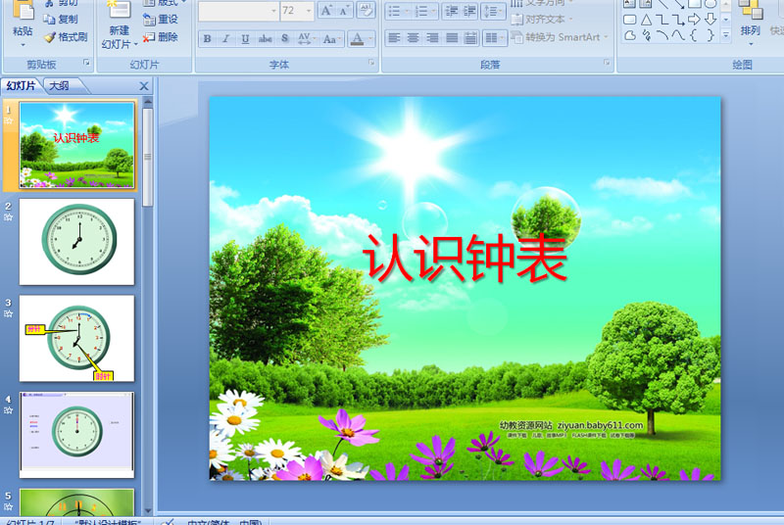Open Align Text (对齐文本) menu
784x525 pixels.
tap(543, 20)
